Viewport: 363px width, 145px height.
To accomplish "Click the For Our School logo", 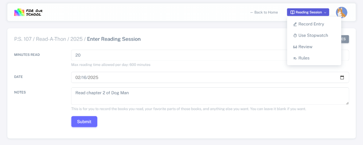I will 28,12.
